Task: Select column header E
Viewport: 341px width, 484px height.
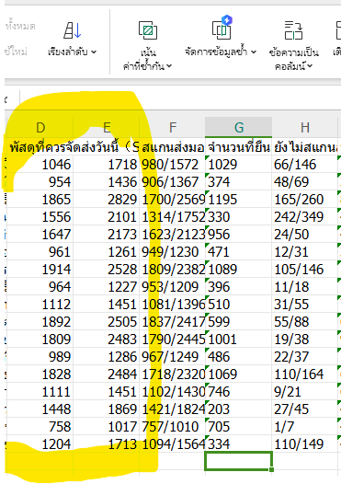Action: [x=107, y=128]
